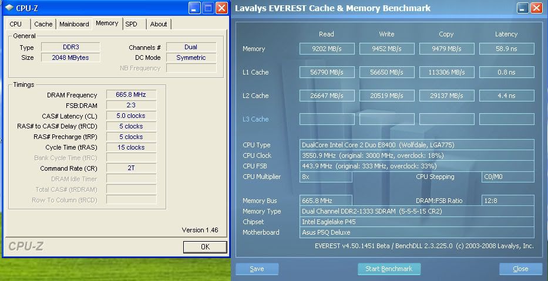The width and height of the screenshot is (548, 281).
Task: Click the Copy column header
Action: tap(446, 34)
